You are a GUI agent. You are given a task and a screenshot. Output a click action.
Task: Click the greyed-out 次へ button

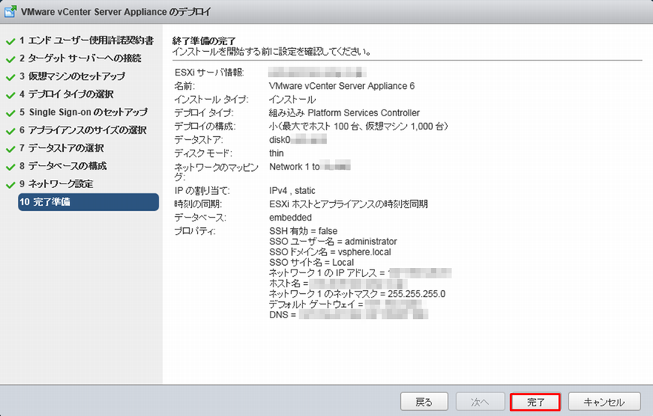pos(480,402)
